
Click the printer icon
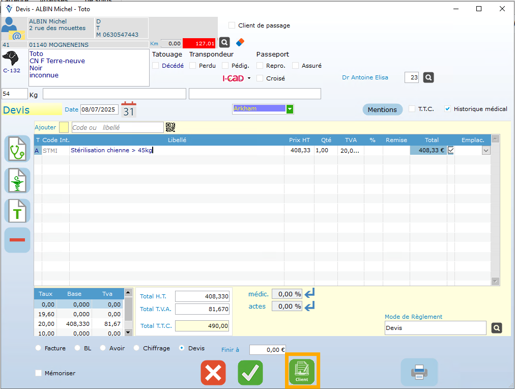(x=419, y=373)
